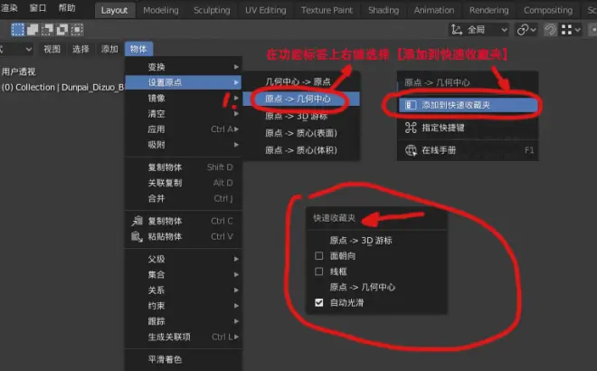Switch to the Shading workspace tab
Screen dimensions: 597x371
[384, 10]
